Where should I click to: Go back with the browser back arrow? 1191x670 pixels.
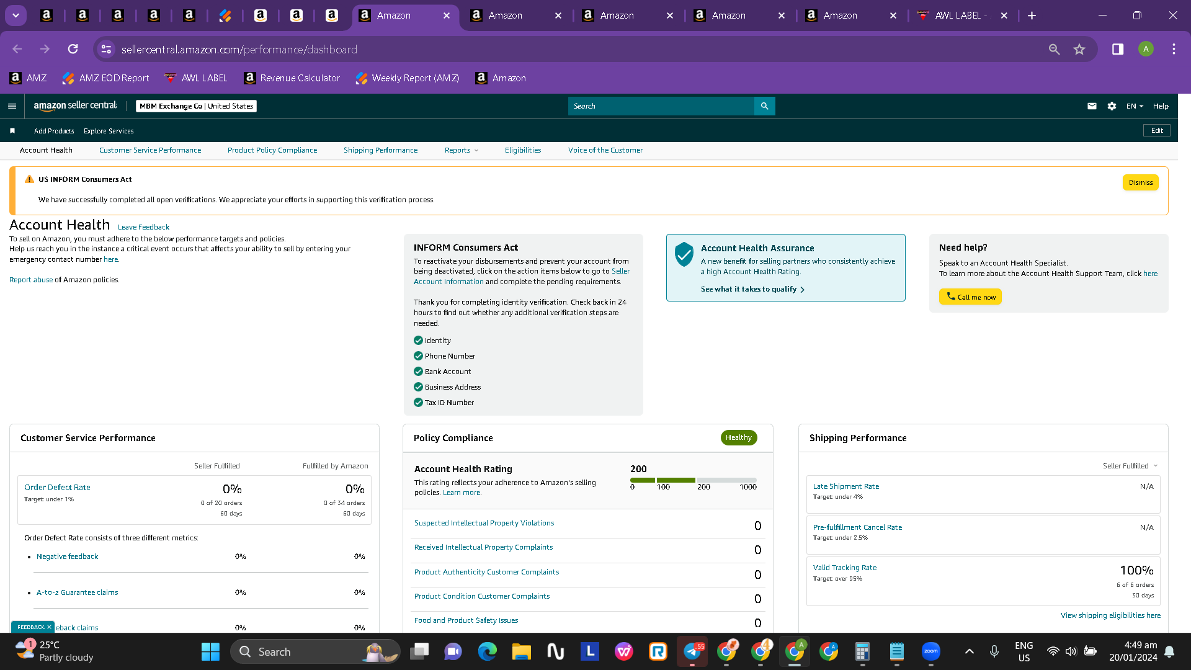tap(17, 49)
